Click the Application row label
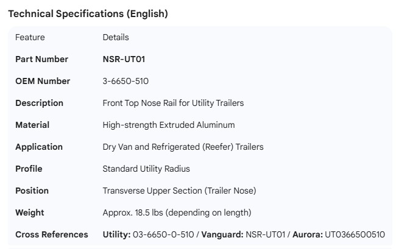 tap(39, 147)
